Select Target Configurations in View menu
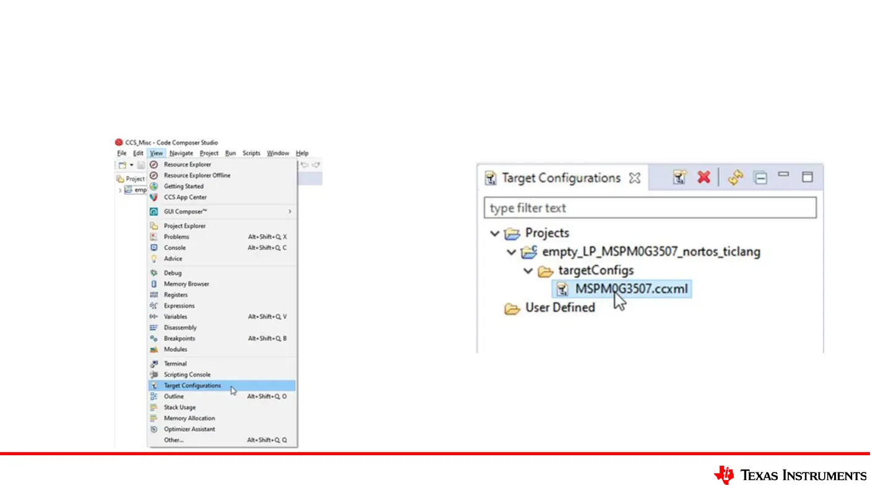891x501 pixels. 222,386
